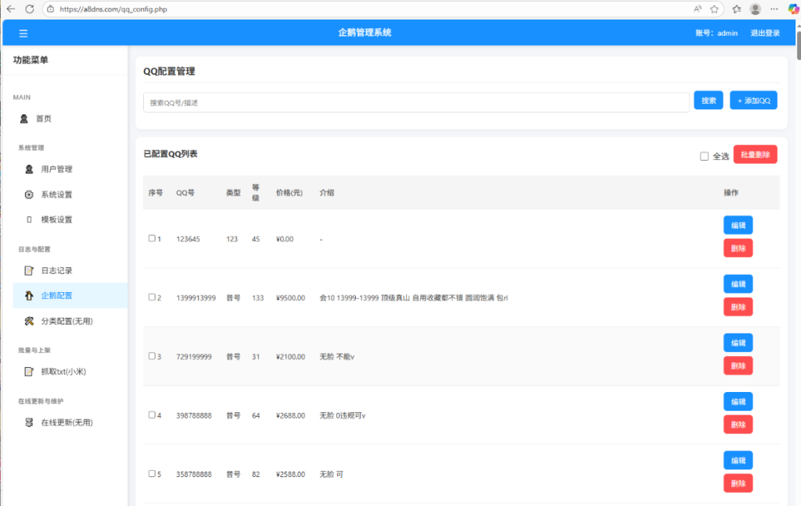Click the browser refresh icon
This screenshot has width=801, height=506.
pos(30,9)
